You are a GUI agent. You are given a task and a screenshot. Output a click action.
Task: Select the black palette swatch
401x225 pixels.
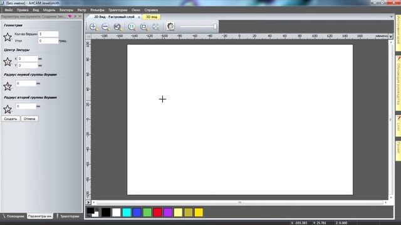[x=106, y=212]
